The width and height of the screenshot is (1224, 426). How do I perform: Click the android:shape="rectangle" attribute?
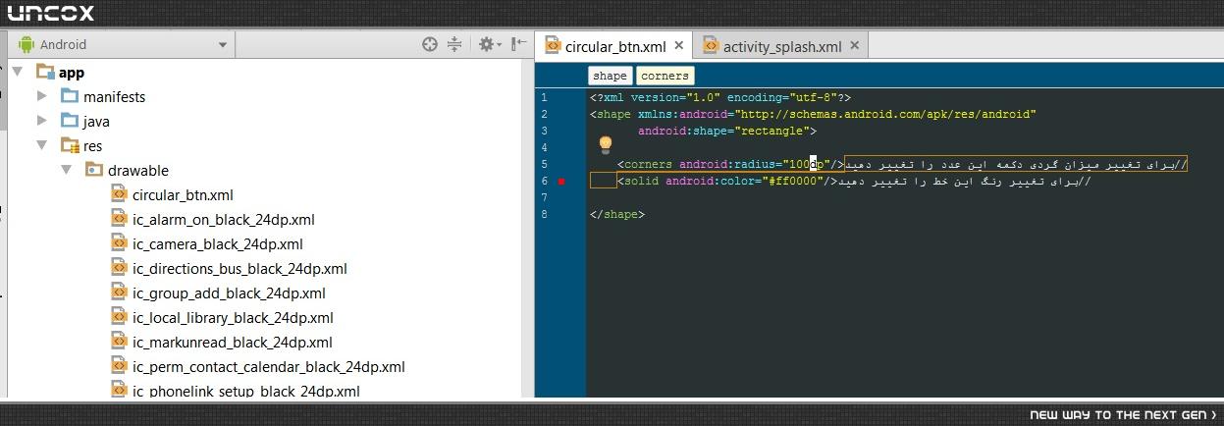click(x=724, y=131)
